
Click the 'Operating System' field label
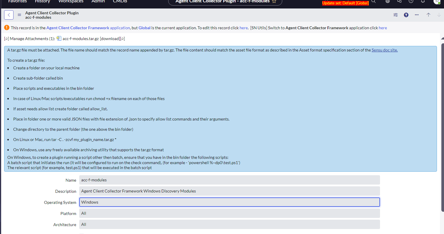click(60, 202)
